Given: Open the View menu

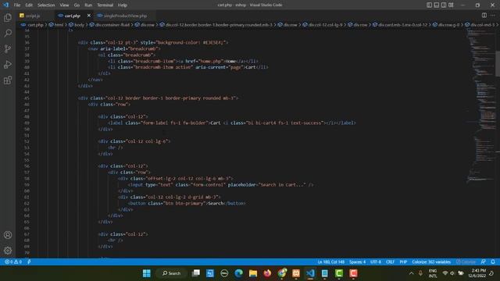Looking at the screenshot, I should [x=64, y=5].
